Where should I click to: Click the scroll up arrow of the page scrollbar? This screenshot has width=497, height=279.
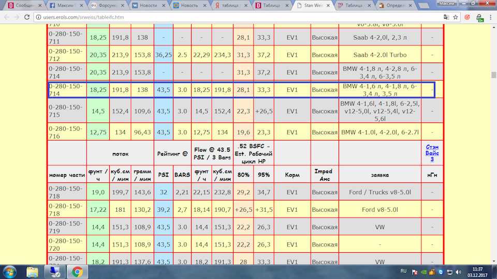pos(493,27)
